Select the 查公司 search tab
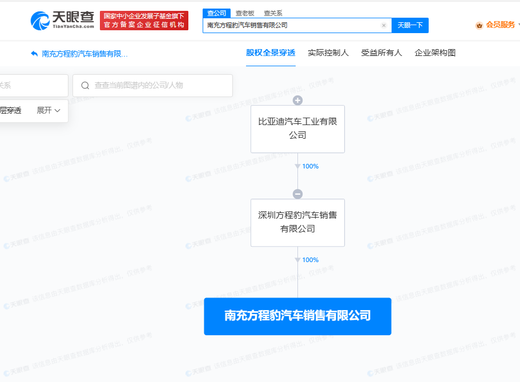Viewport: 520px width, 382px height. point(216,13)
